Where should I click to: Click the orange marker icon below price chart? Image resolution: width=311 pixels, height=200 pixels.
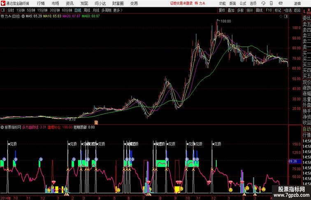[96, 122]
